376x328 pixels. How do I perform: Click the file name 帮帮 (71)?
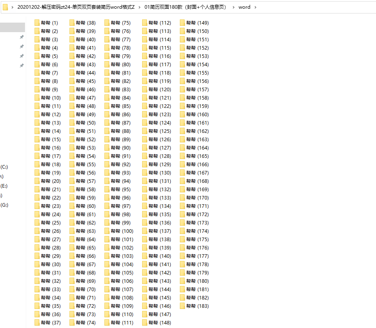[86, 298]
